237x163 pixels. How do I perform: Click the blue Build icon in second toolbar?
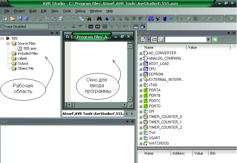point(136,27)
